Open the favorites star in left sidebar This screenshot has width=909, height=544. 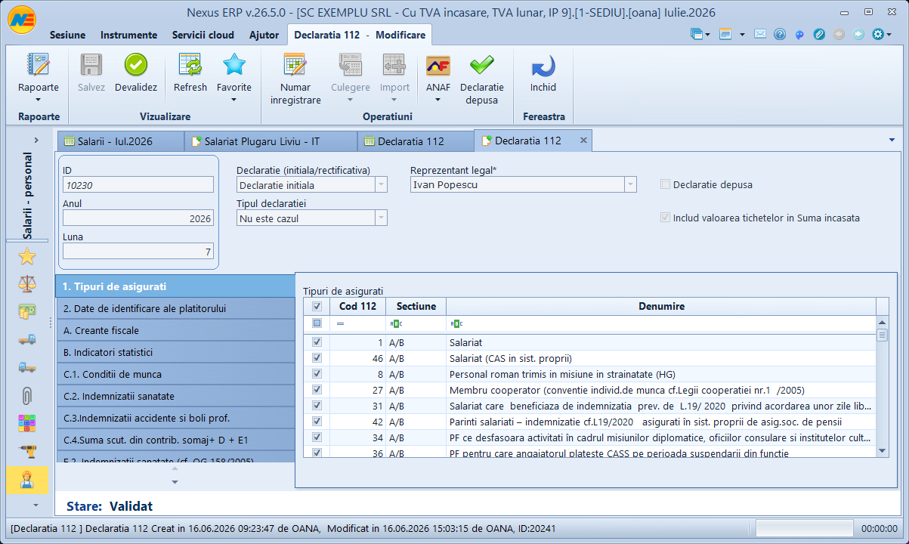point(27,257)
